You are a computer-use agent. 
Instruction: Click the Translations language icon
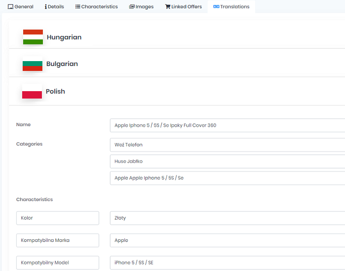(216, 6)
